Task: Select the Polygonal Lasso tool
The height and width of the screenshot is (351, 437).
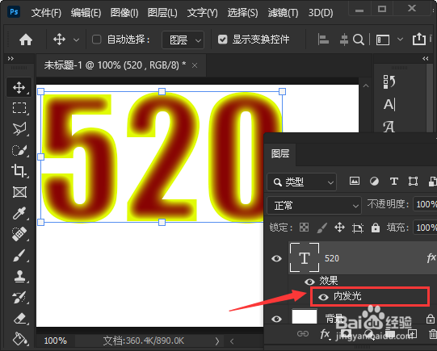Action: click(19, 129)
